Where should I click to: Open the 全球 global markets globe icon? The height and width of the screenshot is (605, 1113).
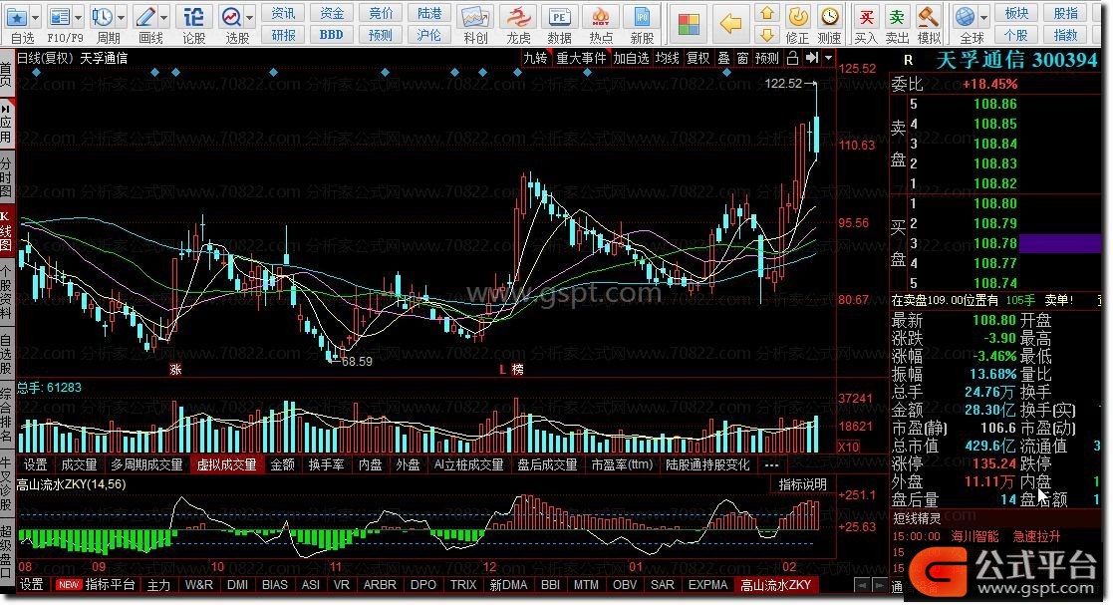(x=965, y=16)
